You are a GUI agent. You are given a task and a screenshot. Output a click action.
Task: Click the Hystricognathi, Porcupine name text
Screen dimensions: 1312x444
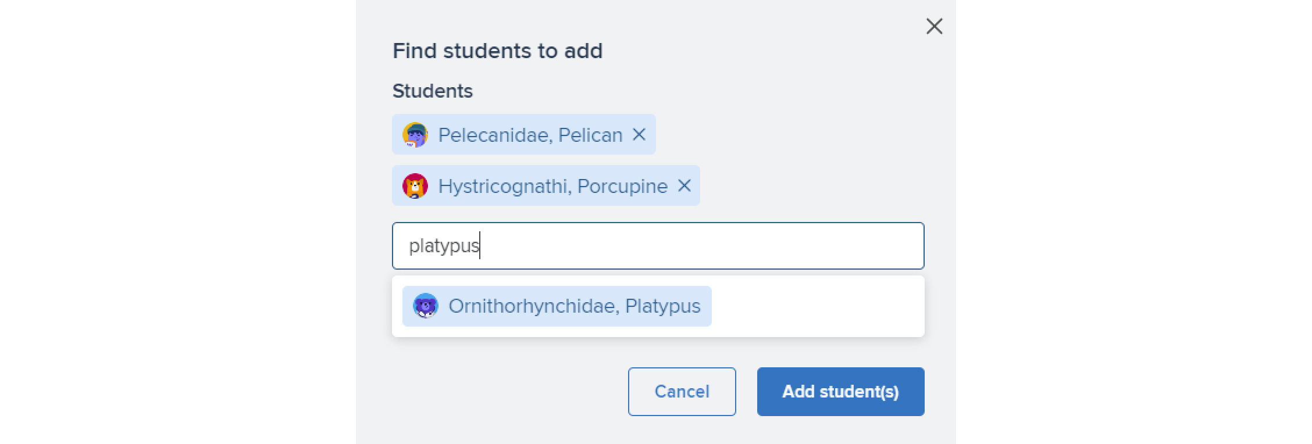tap(552, 186)
